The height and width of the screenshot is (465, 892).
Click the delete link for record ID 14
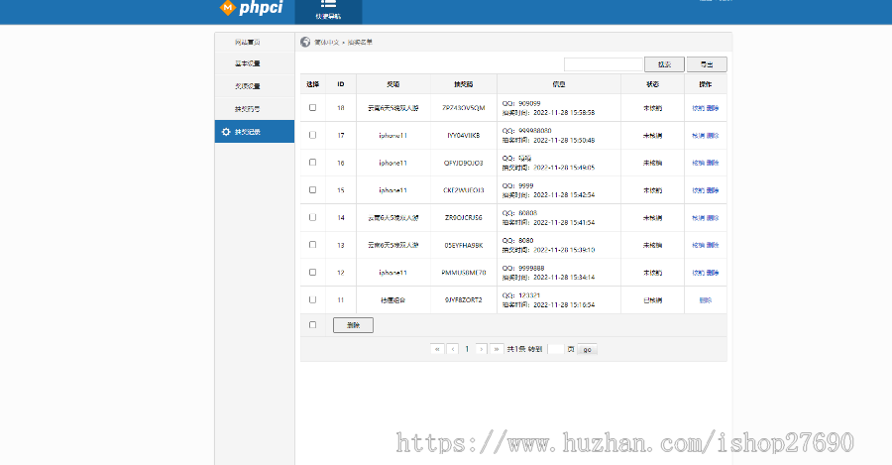(x=713, y=218)
